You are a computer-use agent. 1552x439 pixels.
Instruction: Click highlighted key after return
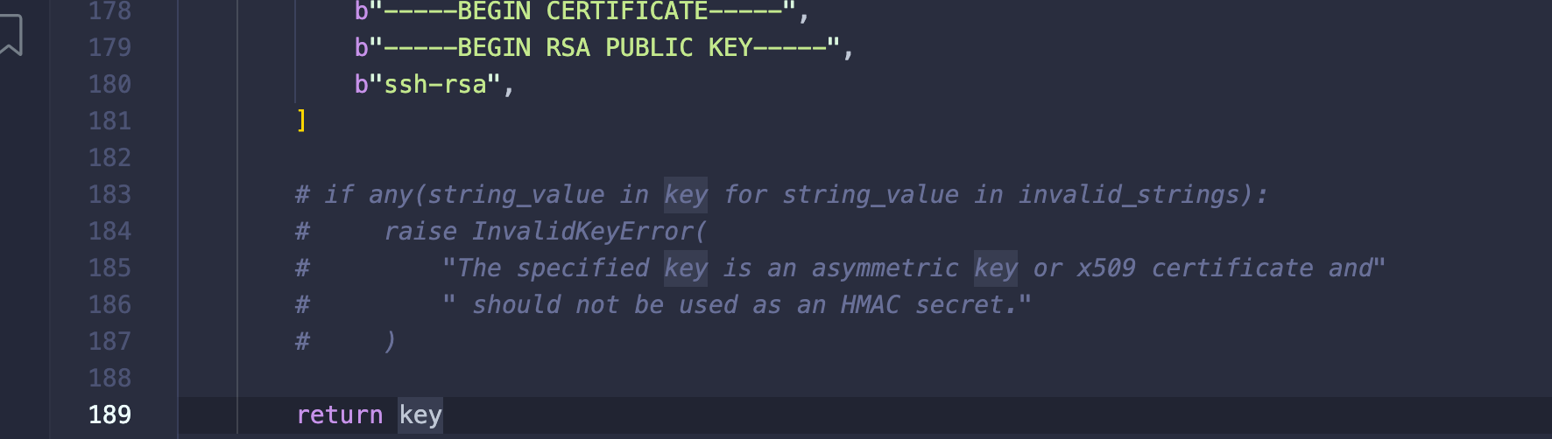click(x=420, y=415)
